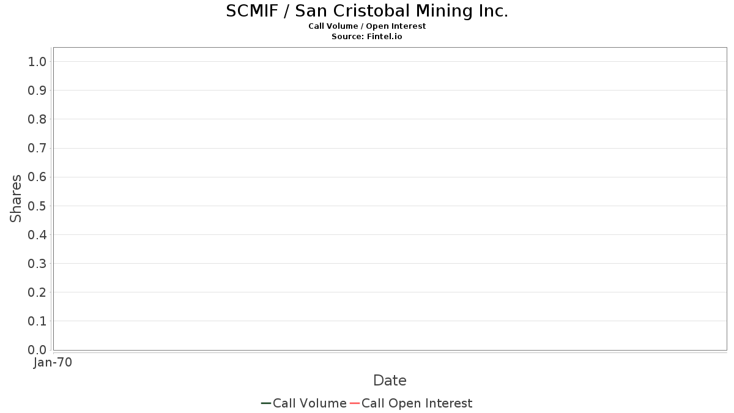This screenshot has width=734, height=413.
Task: Click the red Call Open Interest swatch
Action: pos(355,403)
